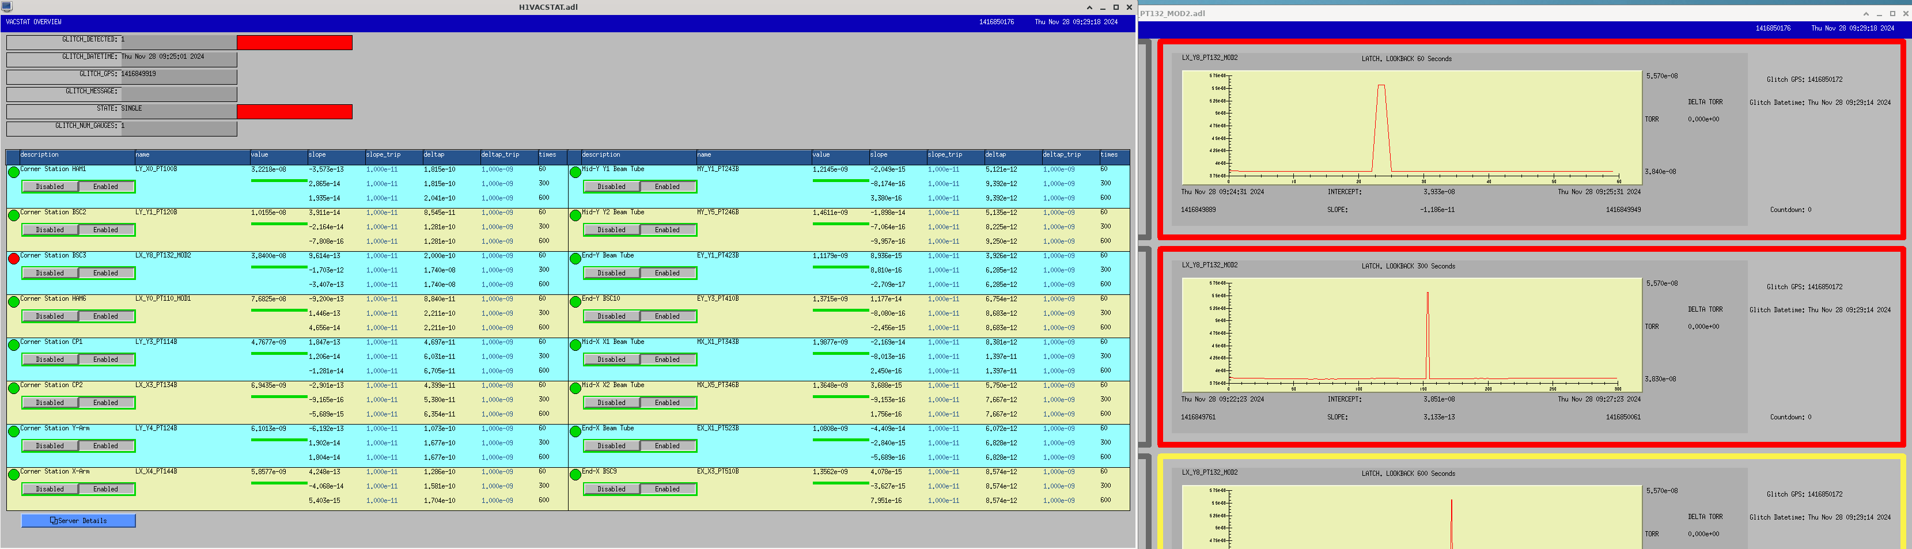
Task: Click the gauge name LX_Y8_PT132_MOD2 in table
Action: pos(163,255)
